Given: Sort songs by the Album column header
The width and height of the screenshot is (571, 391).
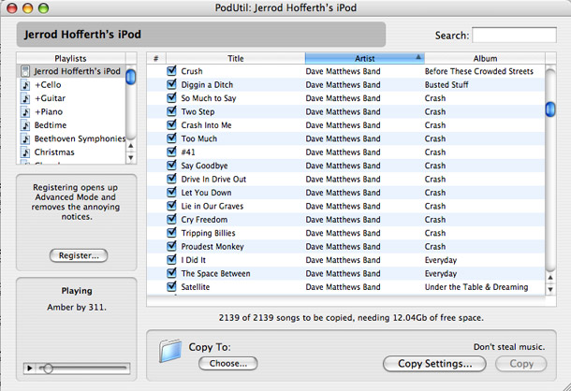Looking at the screenshot, I should click(485, 58).
